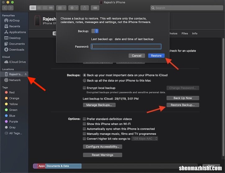The width and height of the screenshot is (225, 173).
Task: Click the Edit Tags toolbar icon
Action: (x=95, y=8)
